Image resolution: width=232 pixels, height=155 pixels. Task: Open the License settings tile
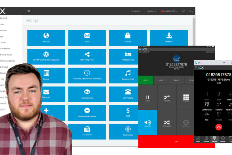pyautogui.click(x=50, y=75)
